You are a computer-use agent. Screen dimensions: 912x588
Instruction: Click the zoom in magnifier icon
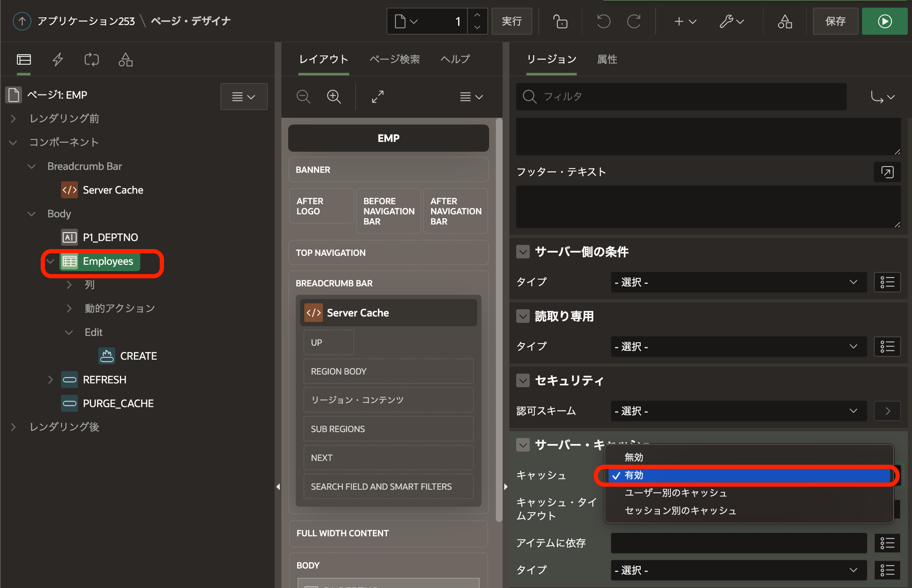334,97
